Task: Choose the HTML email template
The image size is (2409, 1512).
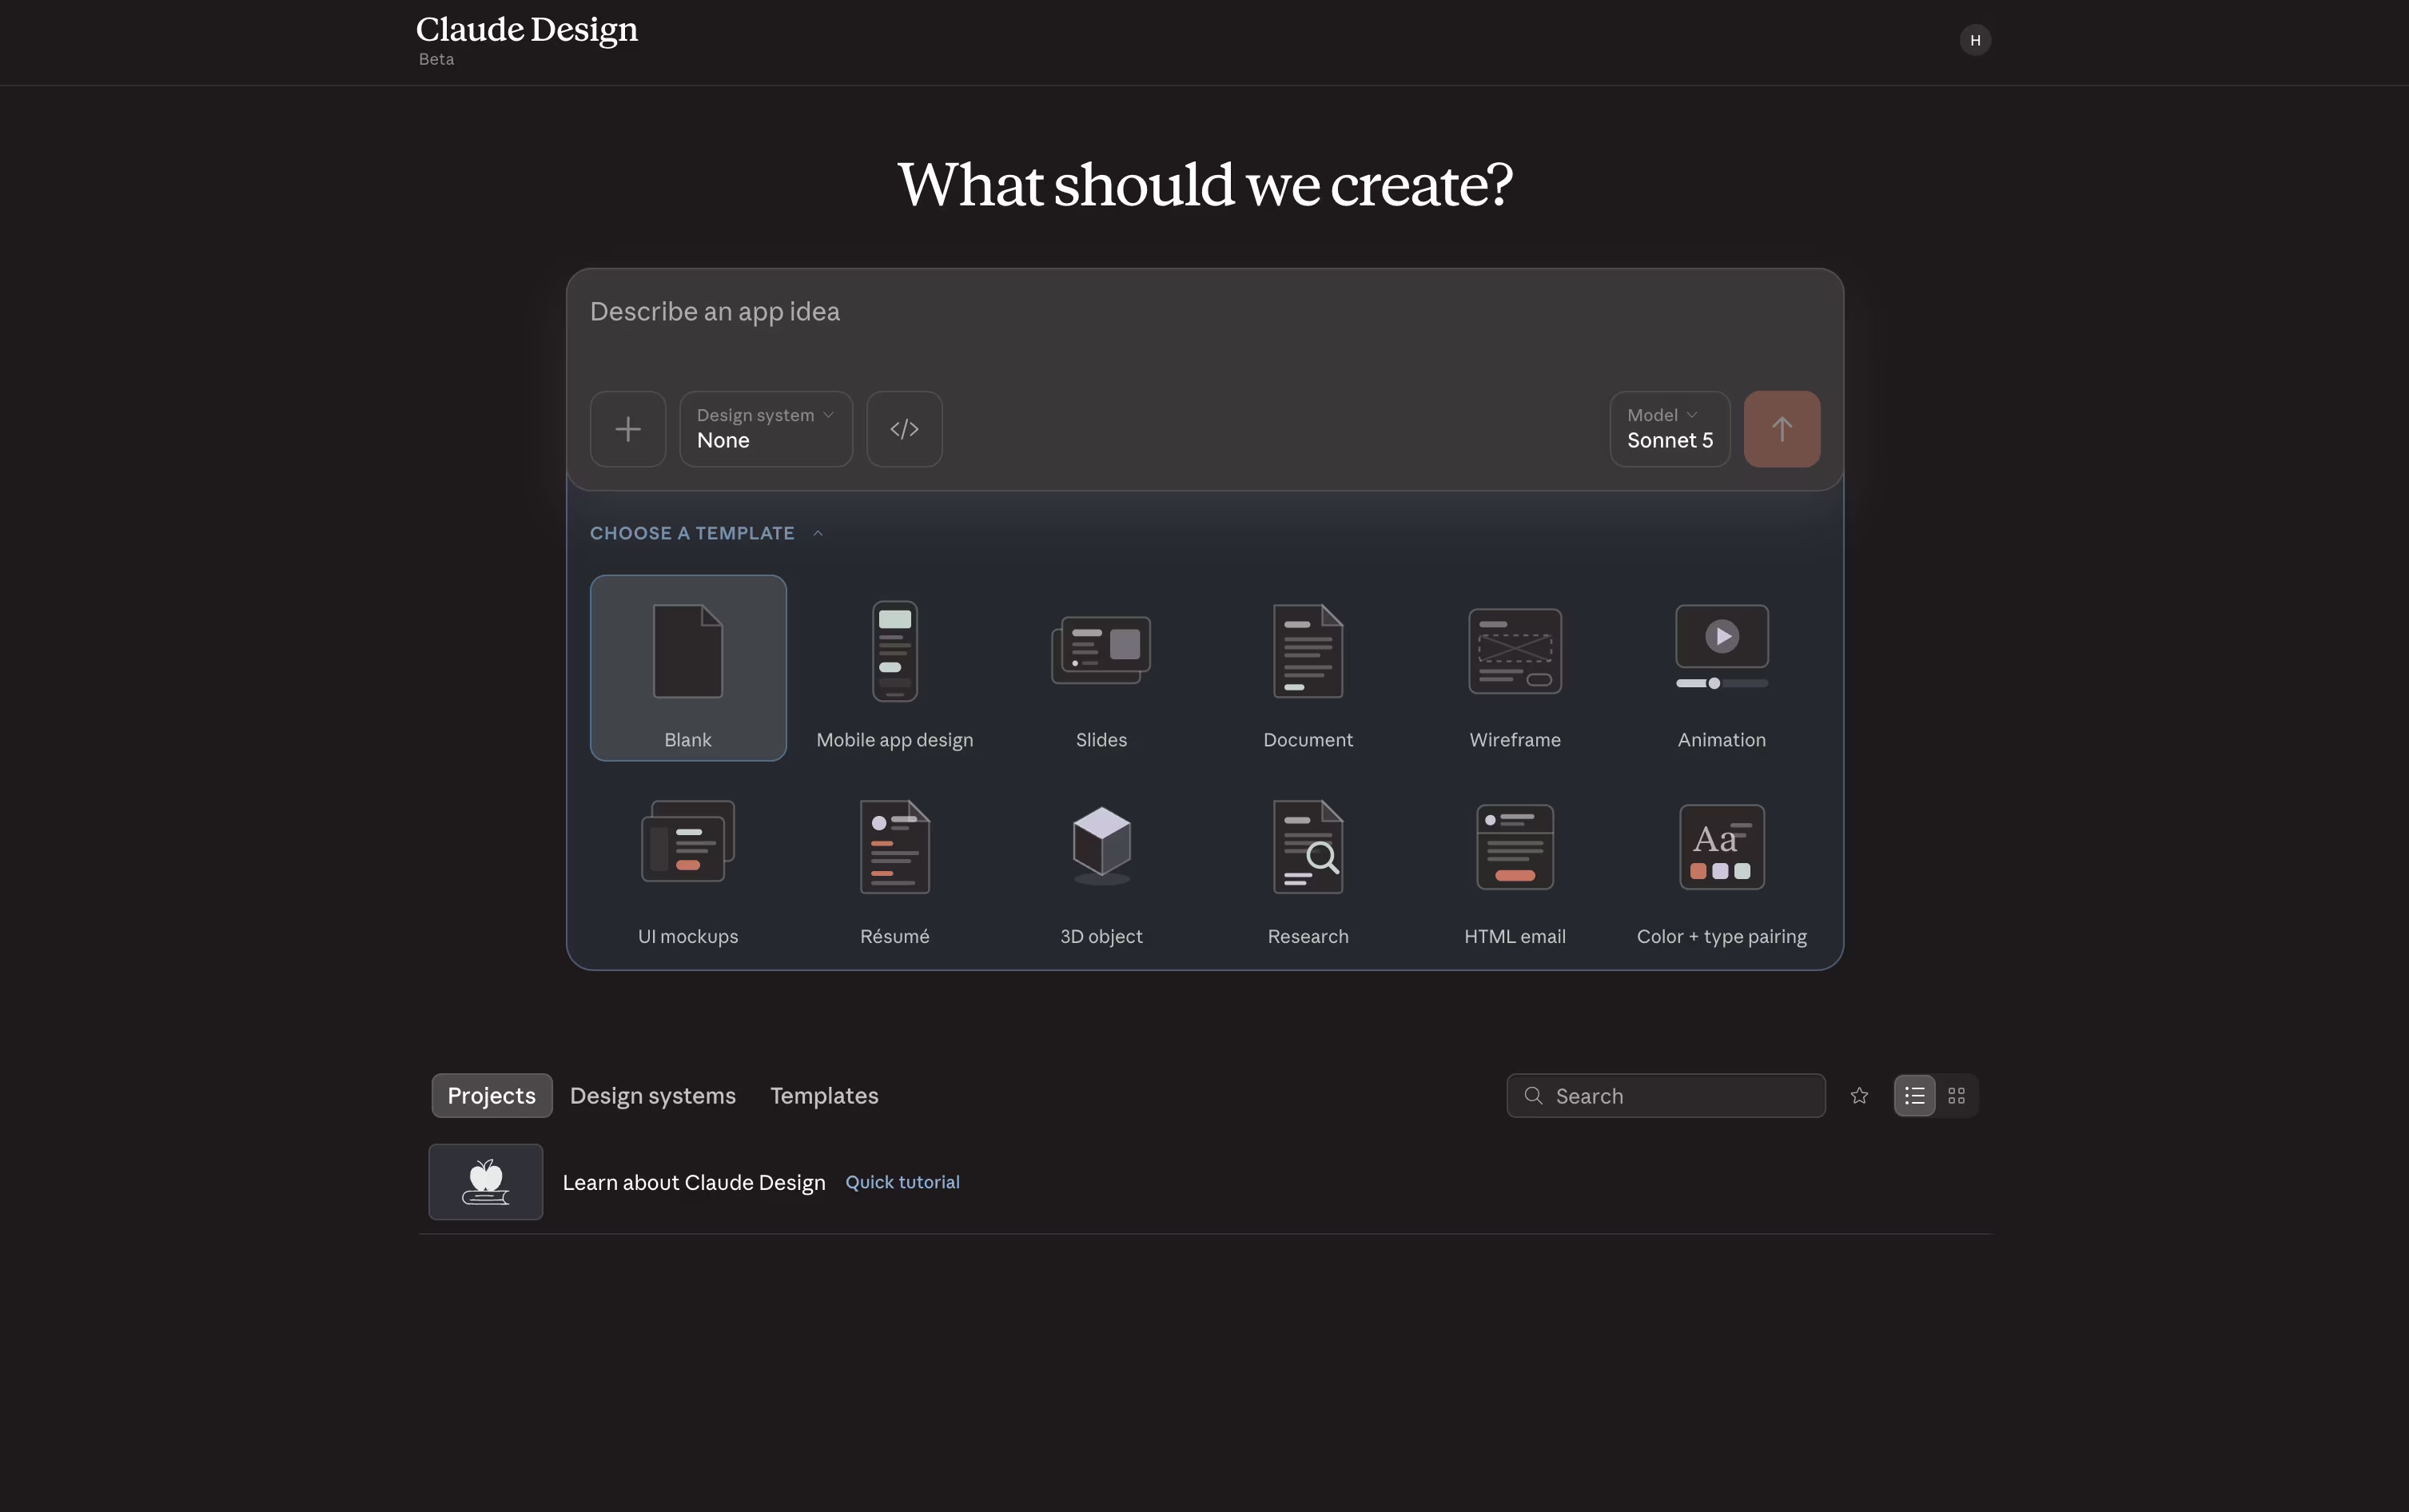Action: pyautogui.click(x=1515, y=865)
